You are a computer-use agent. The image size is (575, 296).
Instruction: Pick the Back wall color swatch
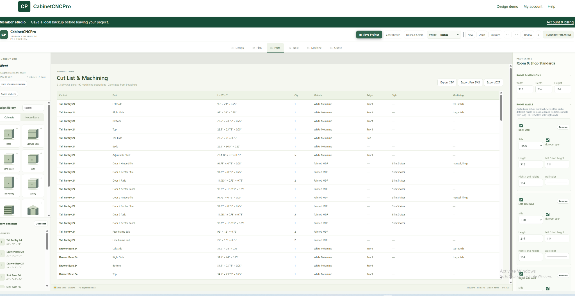click(x=557, y=182)
